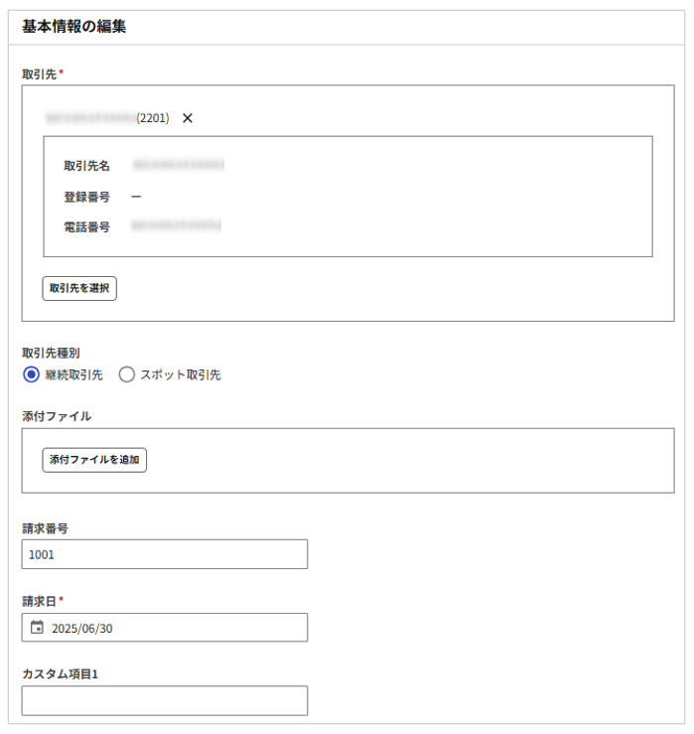The width and height of the screenshot is (694, 734).
Task: Click the 添付ファイル section label
Action: (x=57, y=415)
